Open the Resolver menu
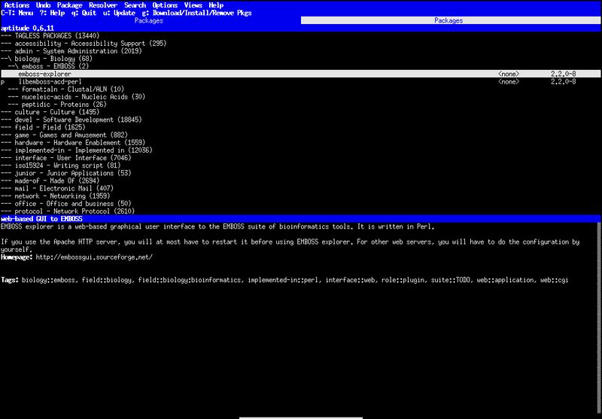The width and height of the screenshot is (602, 419). (103, 5)
